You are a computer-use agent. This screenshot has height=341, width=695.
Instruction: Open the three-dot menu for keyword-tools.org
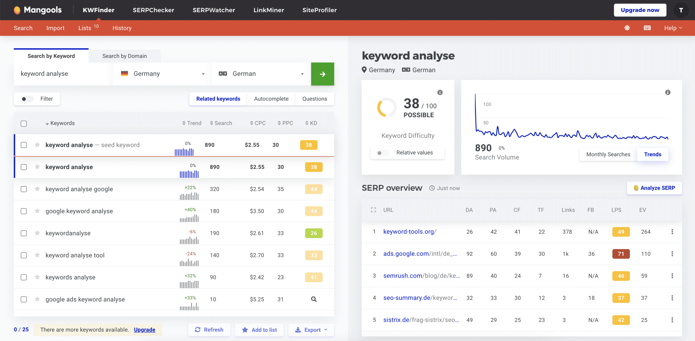click(x=672, y=232)
